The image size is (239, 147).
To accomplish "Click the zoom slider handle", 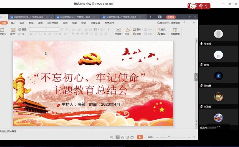I will (169, 137).
